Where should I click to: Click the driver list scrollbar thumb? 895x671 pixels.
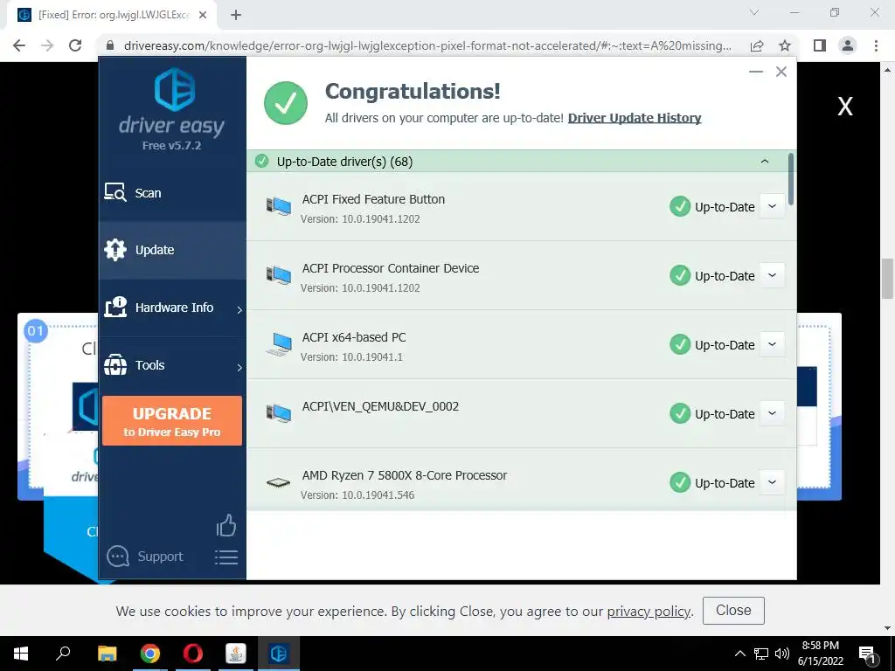point(791,179)
